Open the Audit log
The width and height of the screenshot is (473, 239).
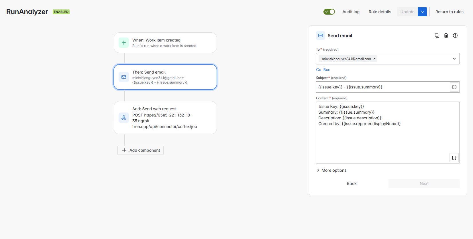pyautogui.click(x=351, y=12)
